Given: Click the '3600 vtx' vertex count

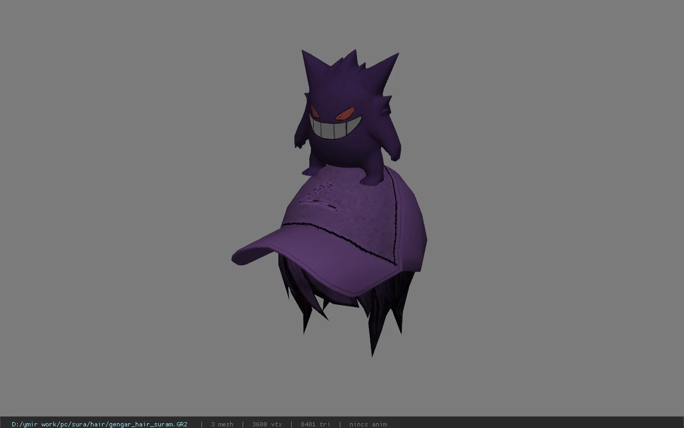Looking at the screenshot, I should click(x=267, y=424).
